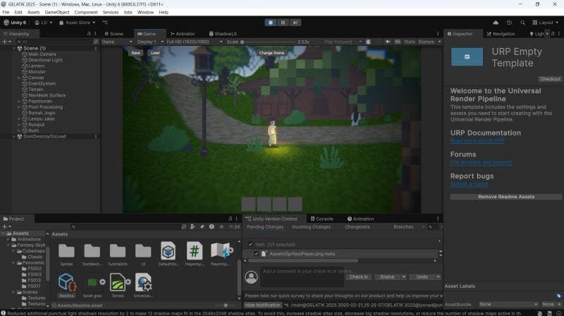Open the Animation tab

[360, 219]
